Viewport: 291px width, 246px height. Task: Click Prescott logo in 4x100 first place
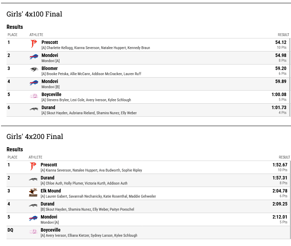tap(34, 44)
